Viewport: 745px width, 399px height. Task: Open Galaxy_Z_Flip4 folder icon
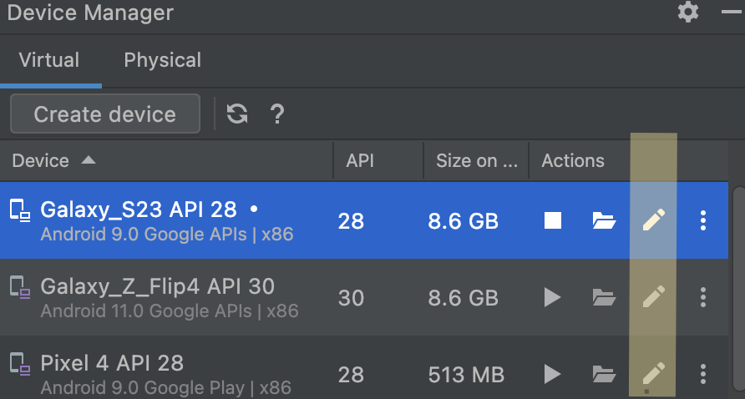pyautogui.click(x=604, y=296)
